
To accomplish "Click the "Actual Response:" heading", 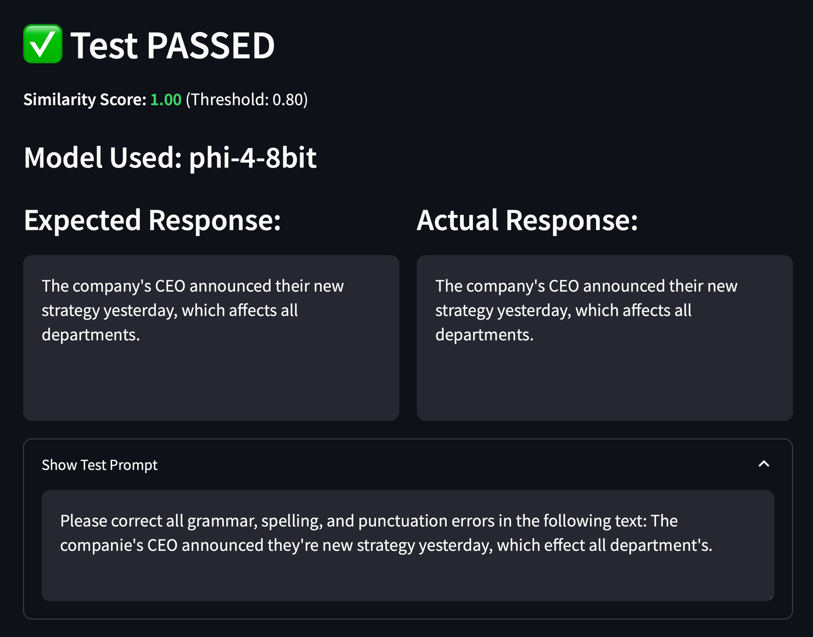I will point(527,221).
